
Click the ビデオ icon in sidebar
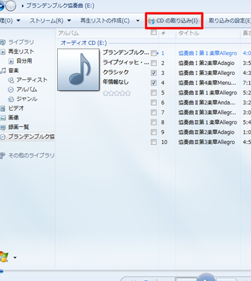pyautogui.click(x=3, y=108)
